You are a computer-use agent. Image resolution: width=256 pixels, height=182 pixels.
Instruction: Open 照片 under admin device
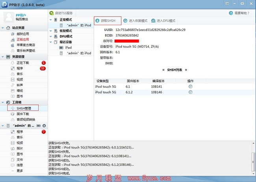20,149
